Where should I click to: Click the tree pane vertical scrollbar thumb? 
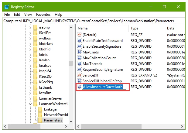pos(71,64)
